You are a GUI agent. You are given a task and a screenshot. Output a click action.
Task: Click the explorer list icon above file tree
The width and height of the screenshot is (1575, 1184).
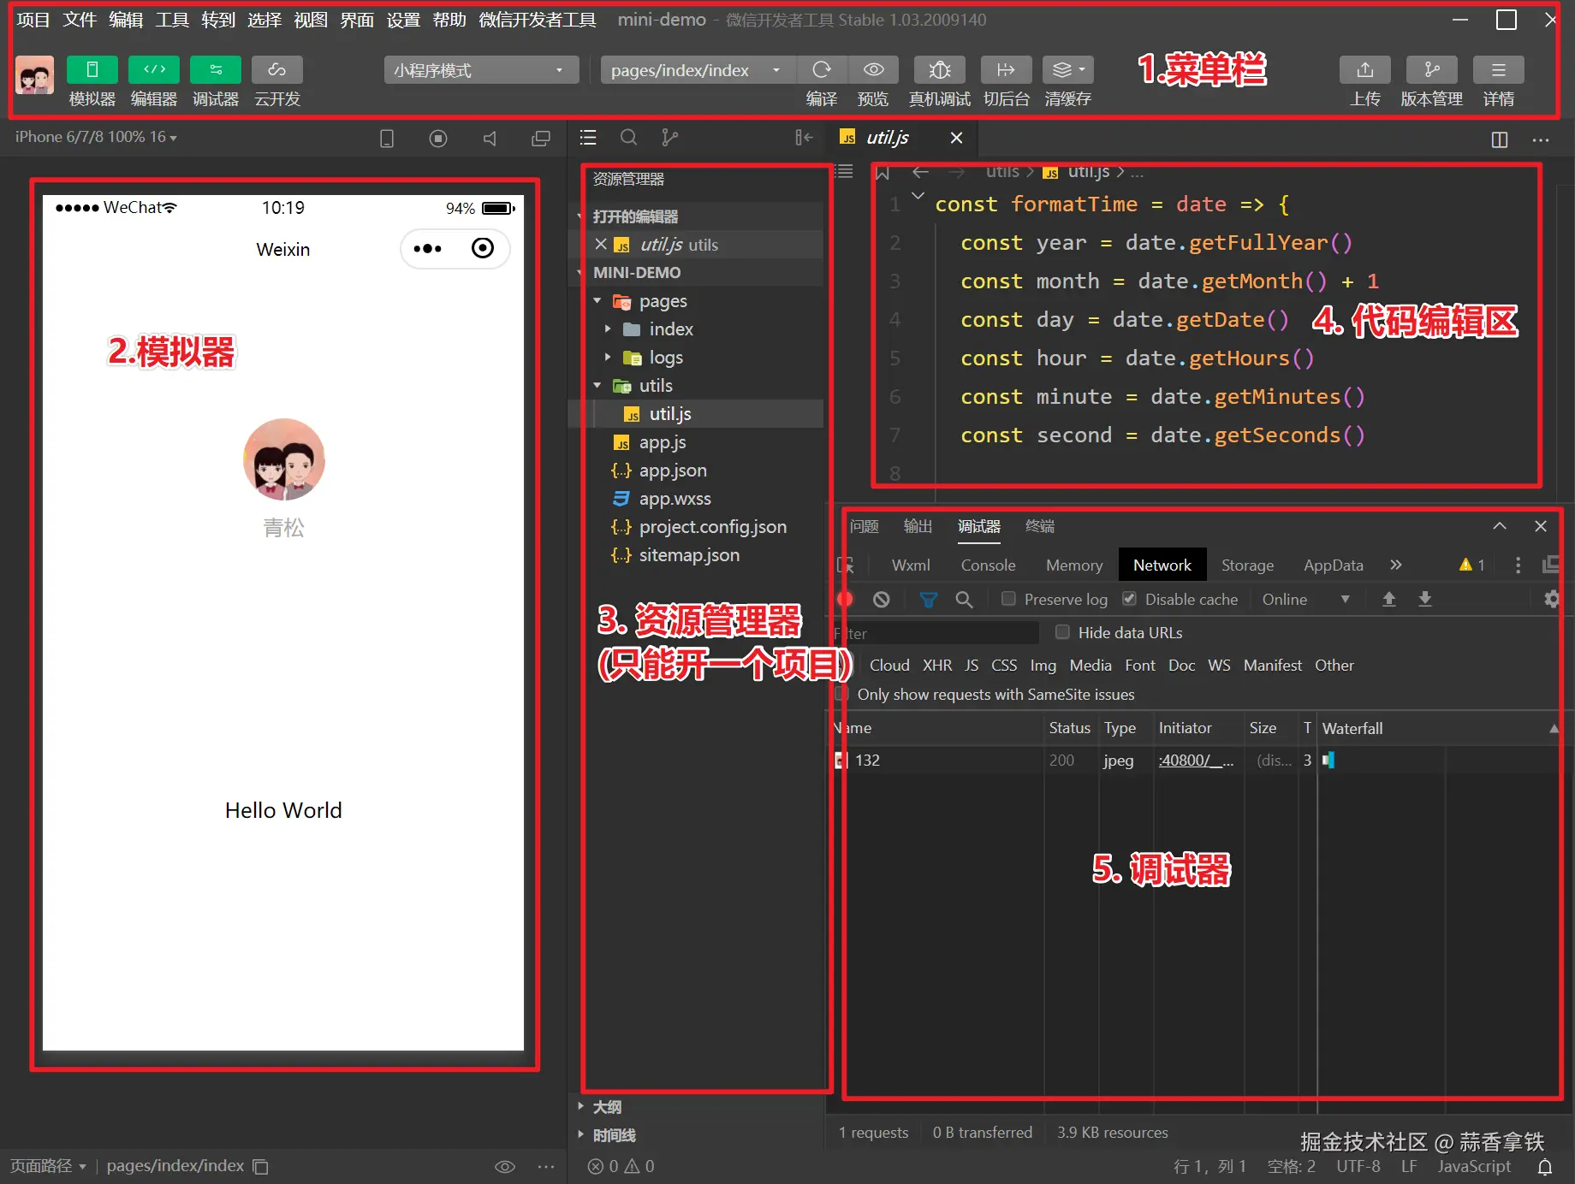tap(588, 138)
